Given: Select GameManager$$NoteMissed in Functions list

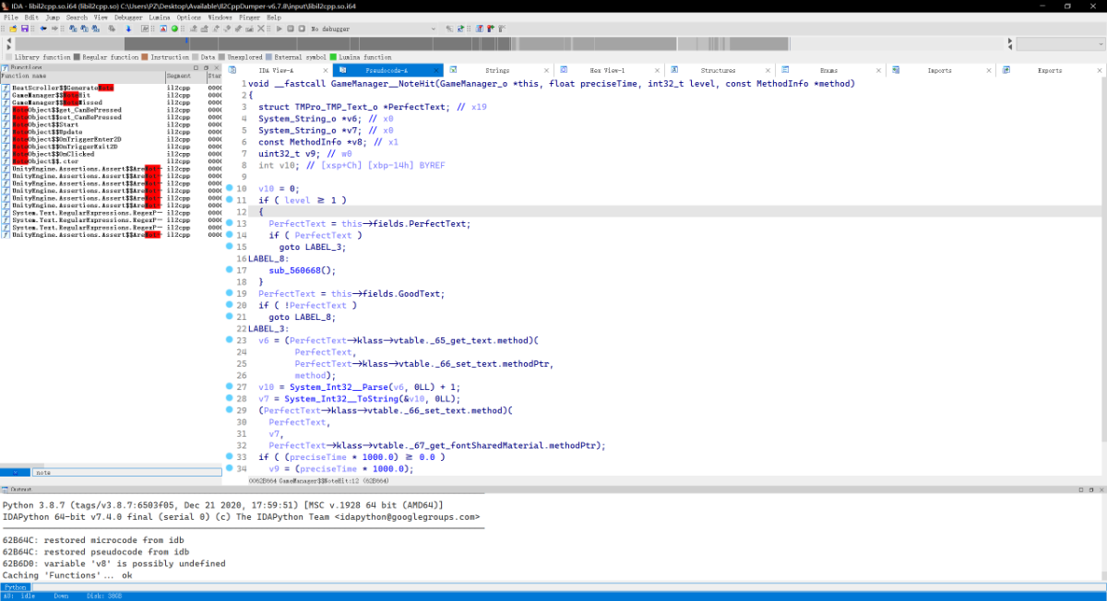Looking at the screenshot, I should (52, 102).
